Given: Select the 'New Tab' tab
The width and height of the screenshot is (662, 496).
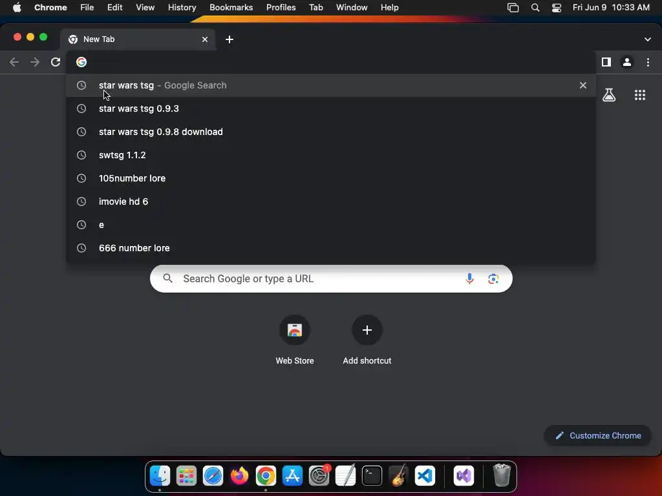Looking at the screenshot, I should coord(138,39).
